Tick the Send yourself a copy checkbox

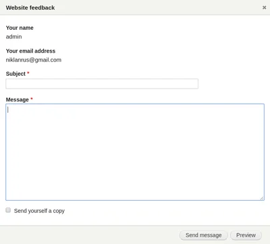(x=8, y=210)
